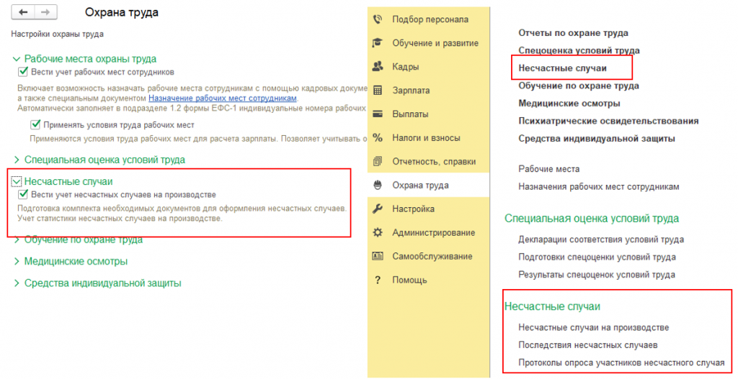Open Психиатрические освидетельствования
The width and height of the screenshot is (738, 379).
click(608, 121)
